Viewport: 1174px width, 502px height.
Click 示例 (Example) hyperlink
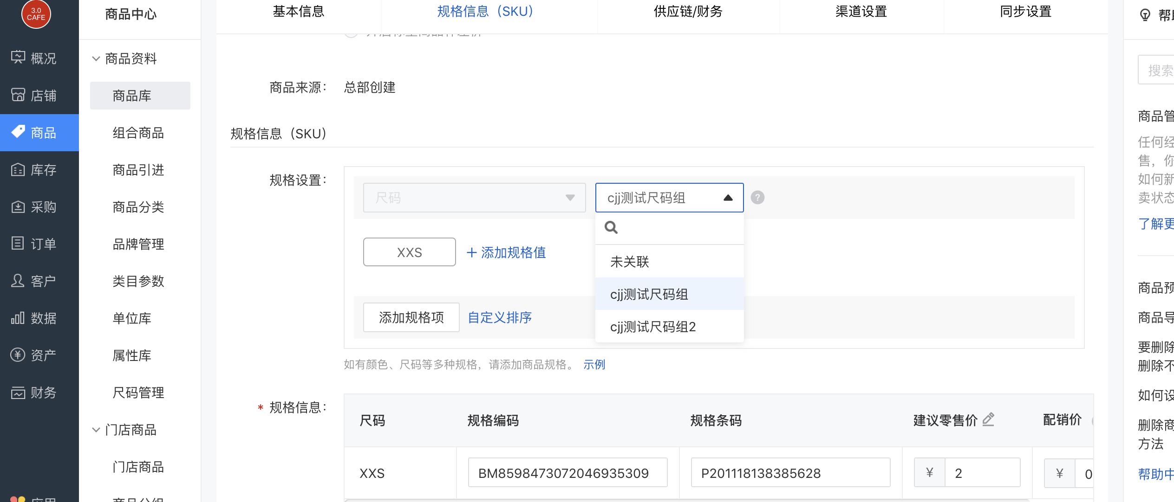pyautogui.click(x=594, y=365)
